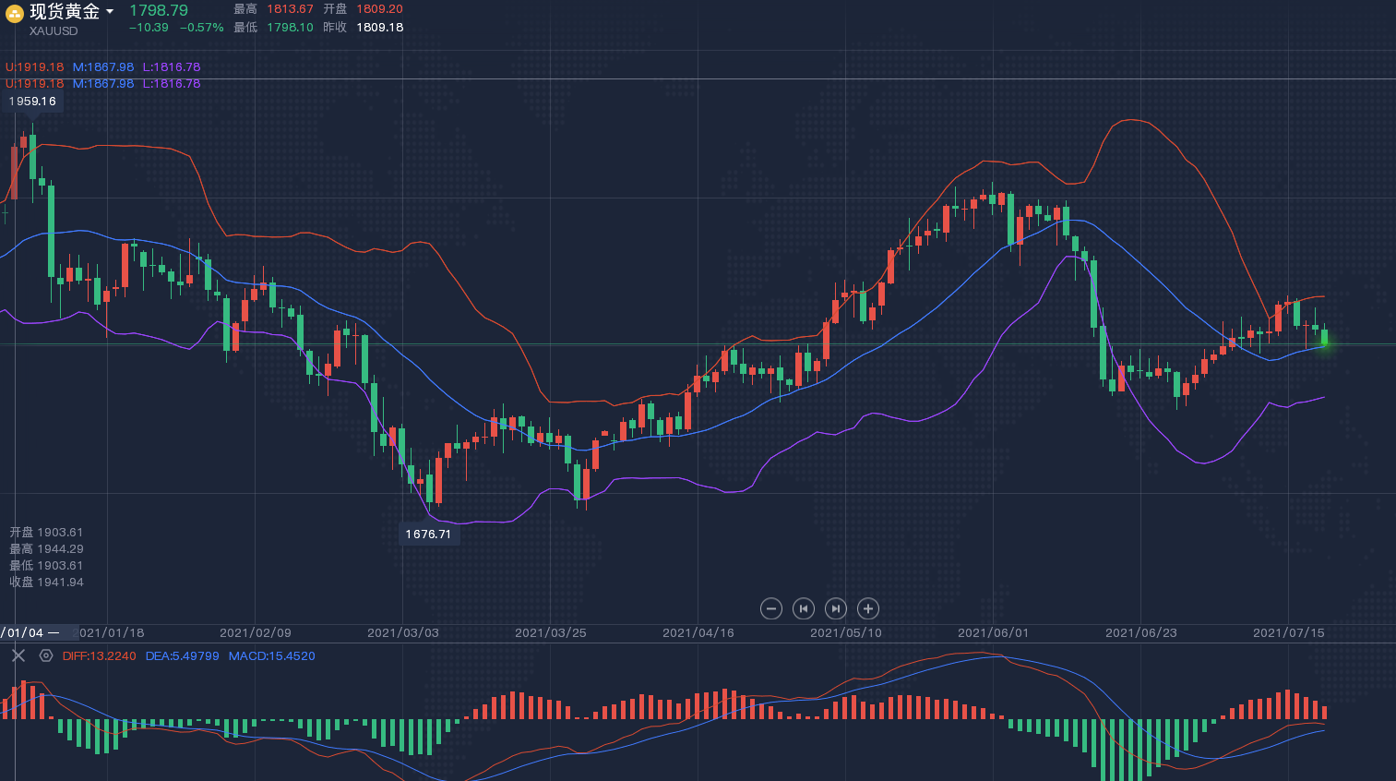Viewport: 1396px width, 781px height.
Task: Click the 2021/03/03 date on time axis
Action: [403, 633]
